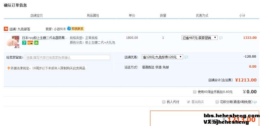The width and height of the screenshot is (261, 126).
Task: Open the 九色部落 shop link
Action: pyautogui.click(x=24, y=29)
